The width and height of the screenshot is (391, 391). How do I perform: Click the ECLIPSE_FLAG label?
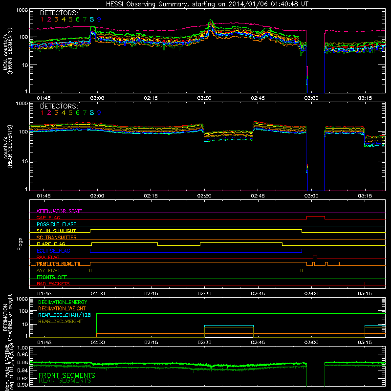(53, 251)
